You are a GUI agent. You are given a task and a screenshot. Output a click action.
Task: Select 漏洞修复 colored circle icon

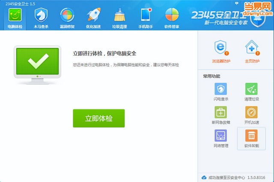67,15
